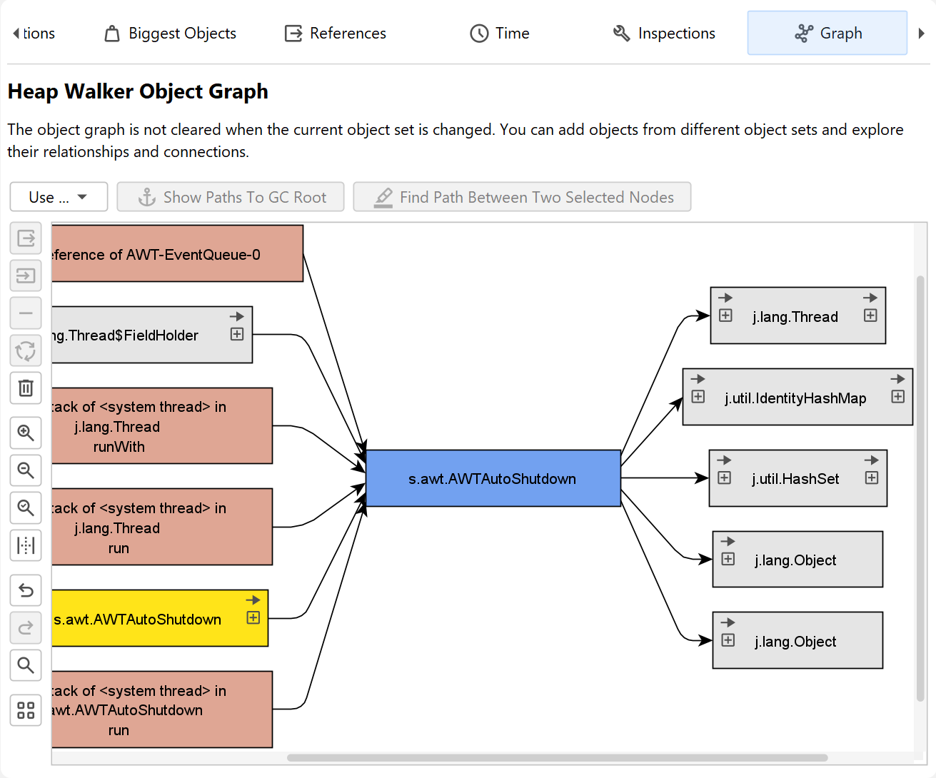
Task: Click the trash icon to clear the graph
Action: click(26, 388)
